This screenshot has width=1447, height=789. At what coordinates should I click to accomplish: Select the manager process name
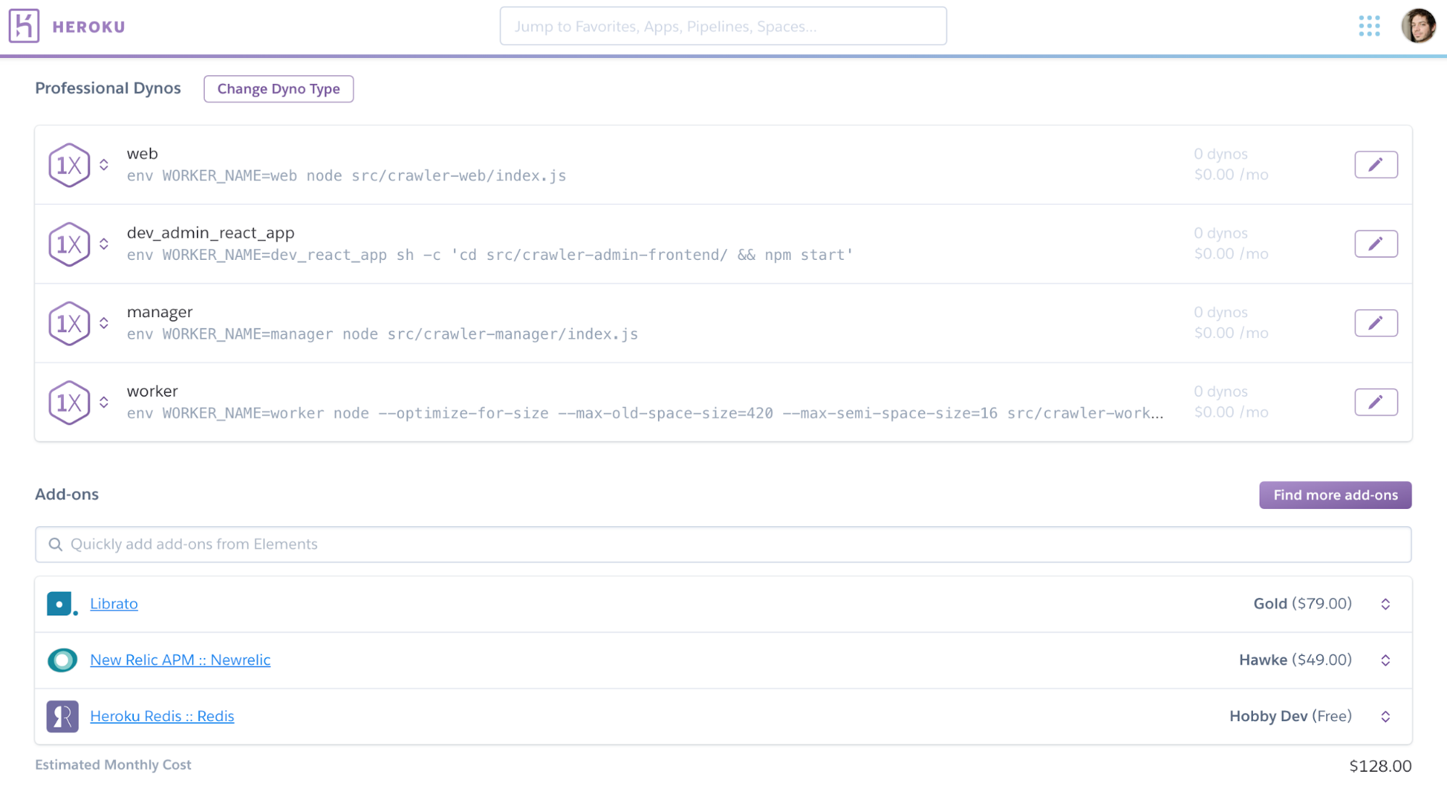tap(159, 312)
